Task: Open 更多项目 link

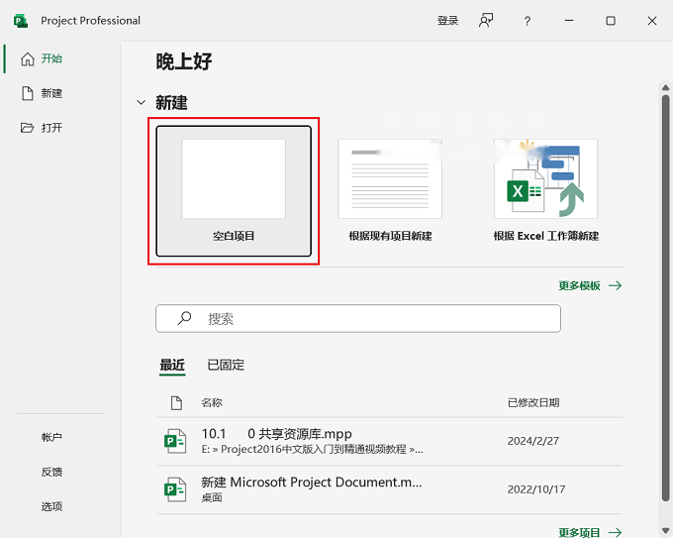Action: click(590, 532)
